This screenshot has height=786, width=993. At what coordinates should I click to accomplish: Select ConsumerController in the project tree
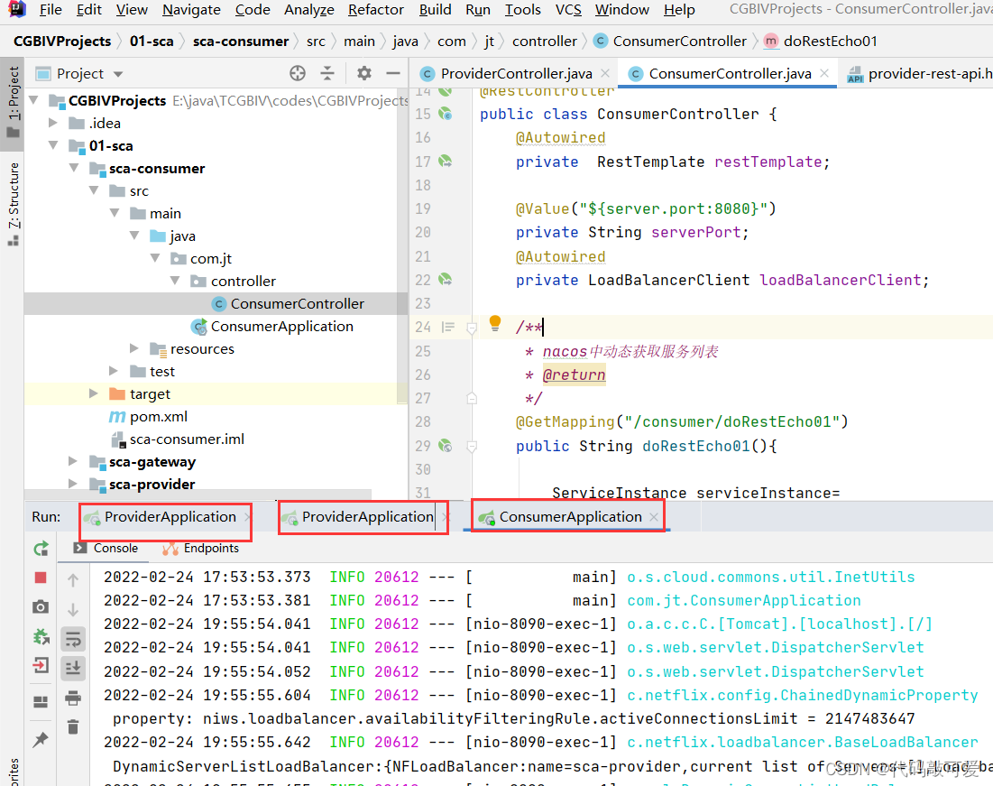tap(297, 303)
